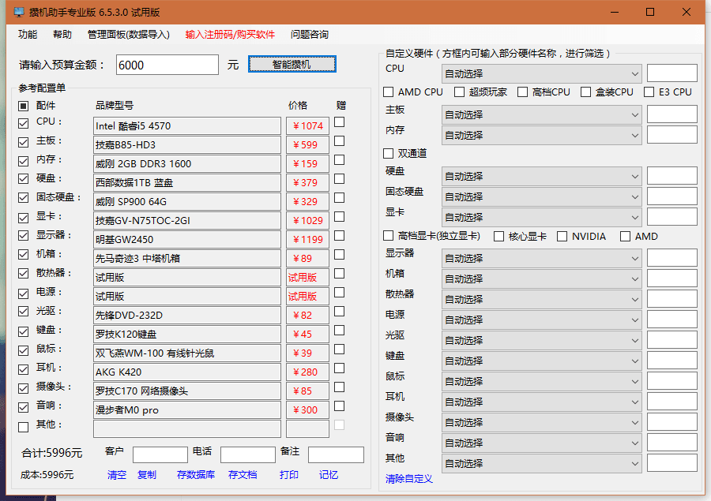The width and height of the screenshot is (711, 501).
Task: Expand the custom 显卡 dropdown
Action: click(542, 218)
